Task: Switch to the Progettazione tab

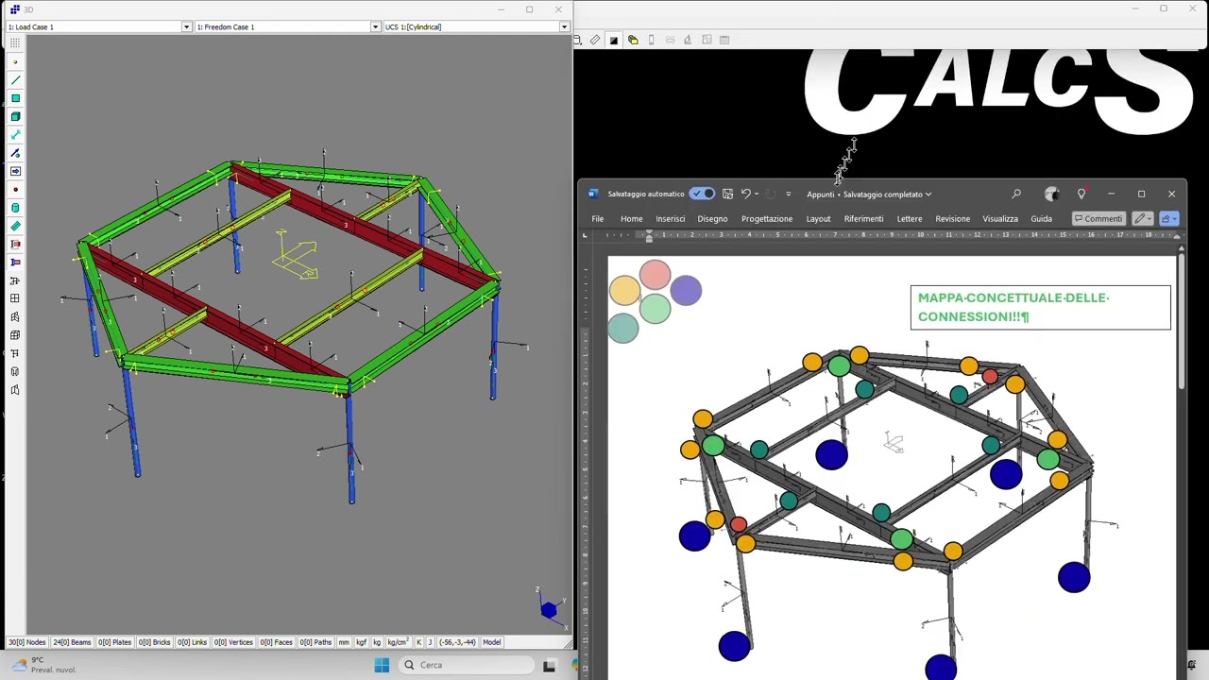Action: [x=767, y=218]
